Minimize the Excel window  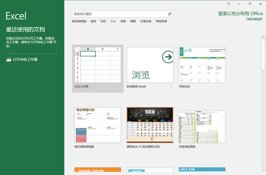[x=239, y=4]
